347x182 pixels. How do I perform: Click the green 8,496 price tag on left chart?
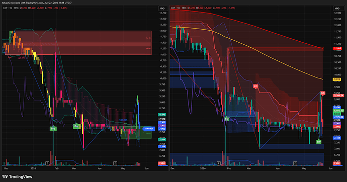(x=162, y=115)
